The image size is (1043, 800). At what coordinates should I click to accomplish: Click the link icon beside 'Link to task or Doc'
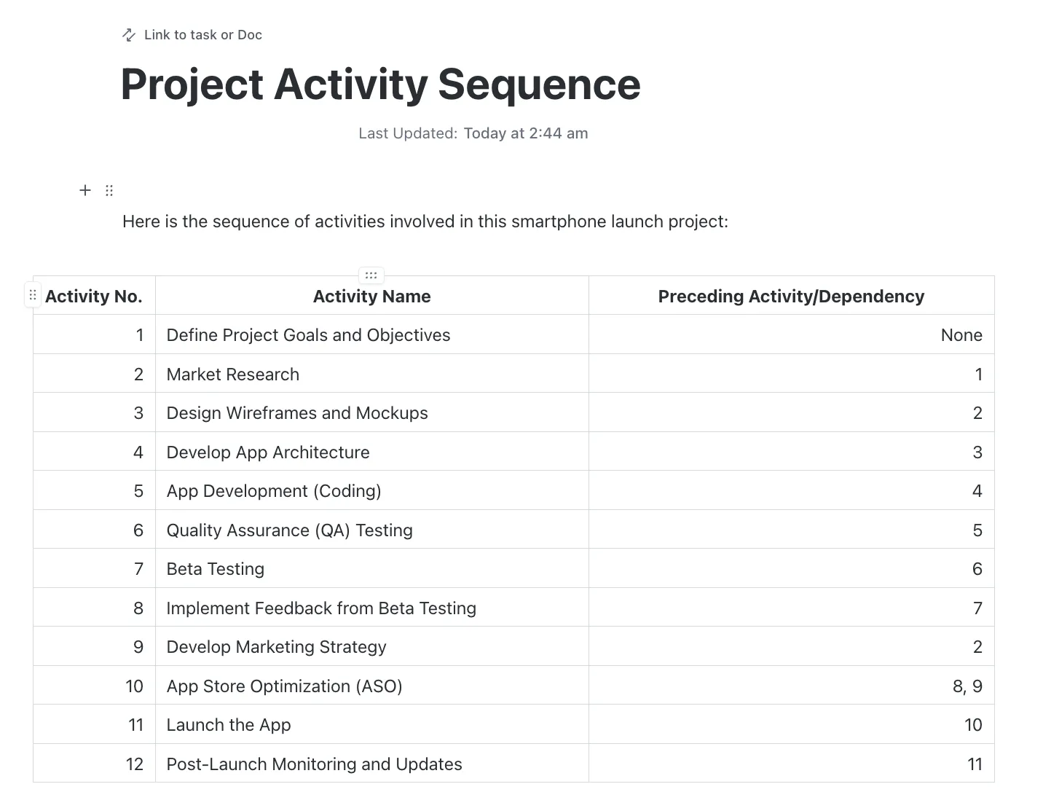click(x=129, y=35)
